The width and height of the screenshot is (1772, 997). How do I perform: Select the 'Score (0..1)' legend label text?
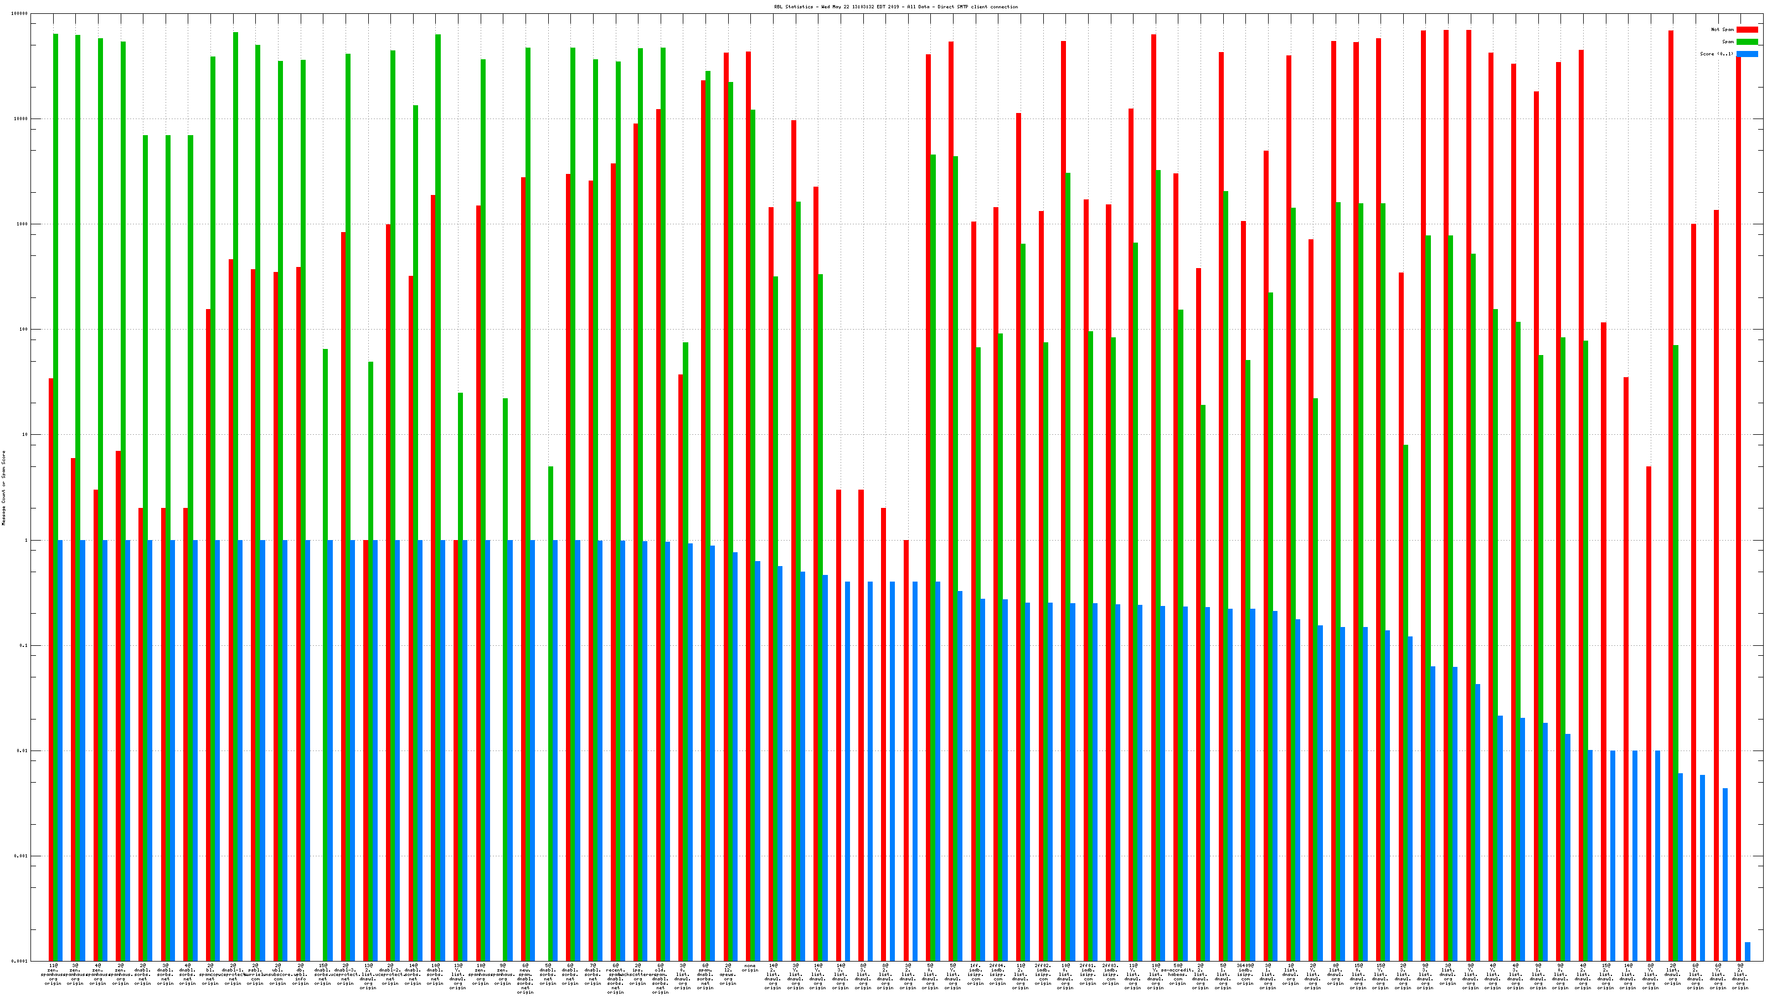pos(1716,54)
